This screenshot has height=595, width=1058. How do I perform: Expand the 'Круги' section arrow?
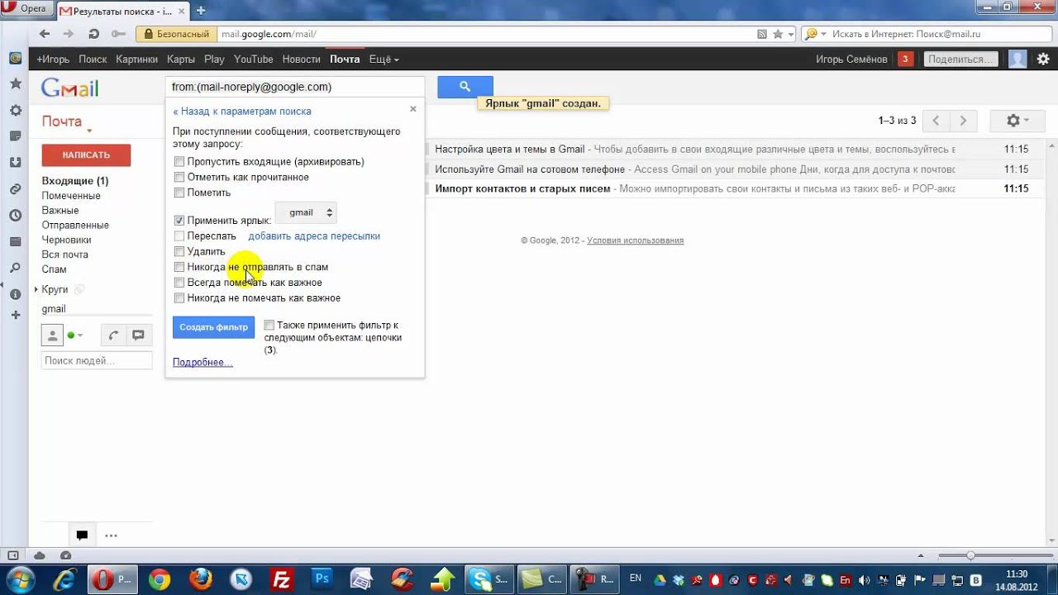pyautogui.click(x=36, y=290)
